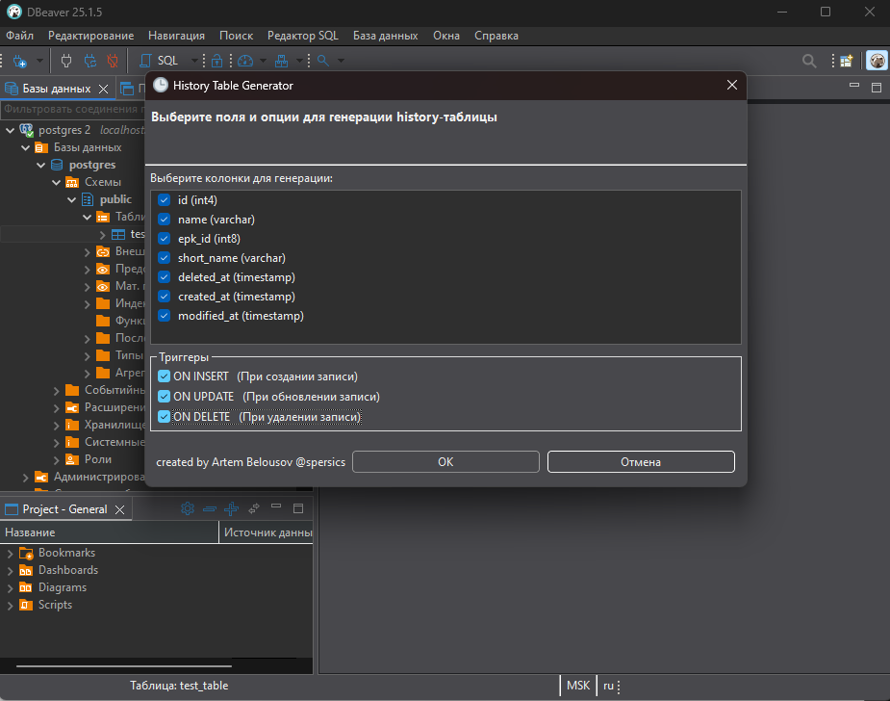Open the new connection dropdown arrow

(39, 61)
